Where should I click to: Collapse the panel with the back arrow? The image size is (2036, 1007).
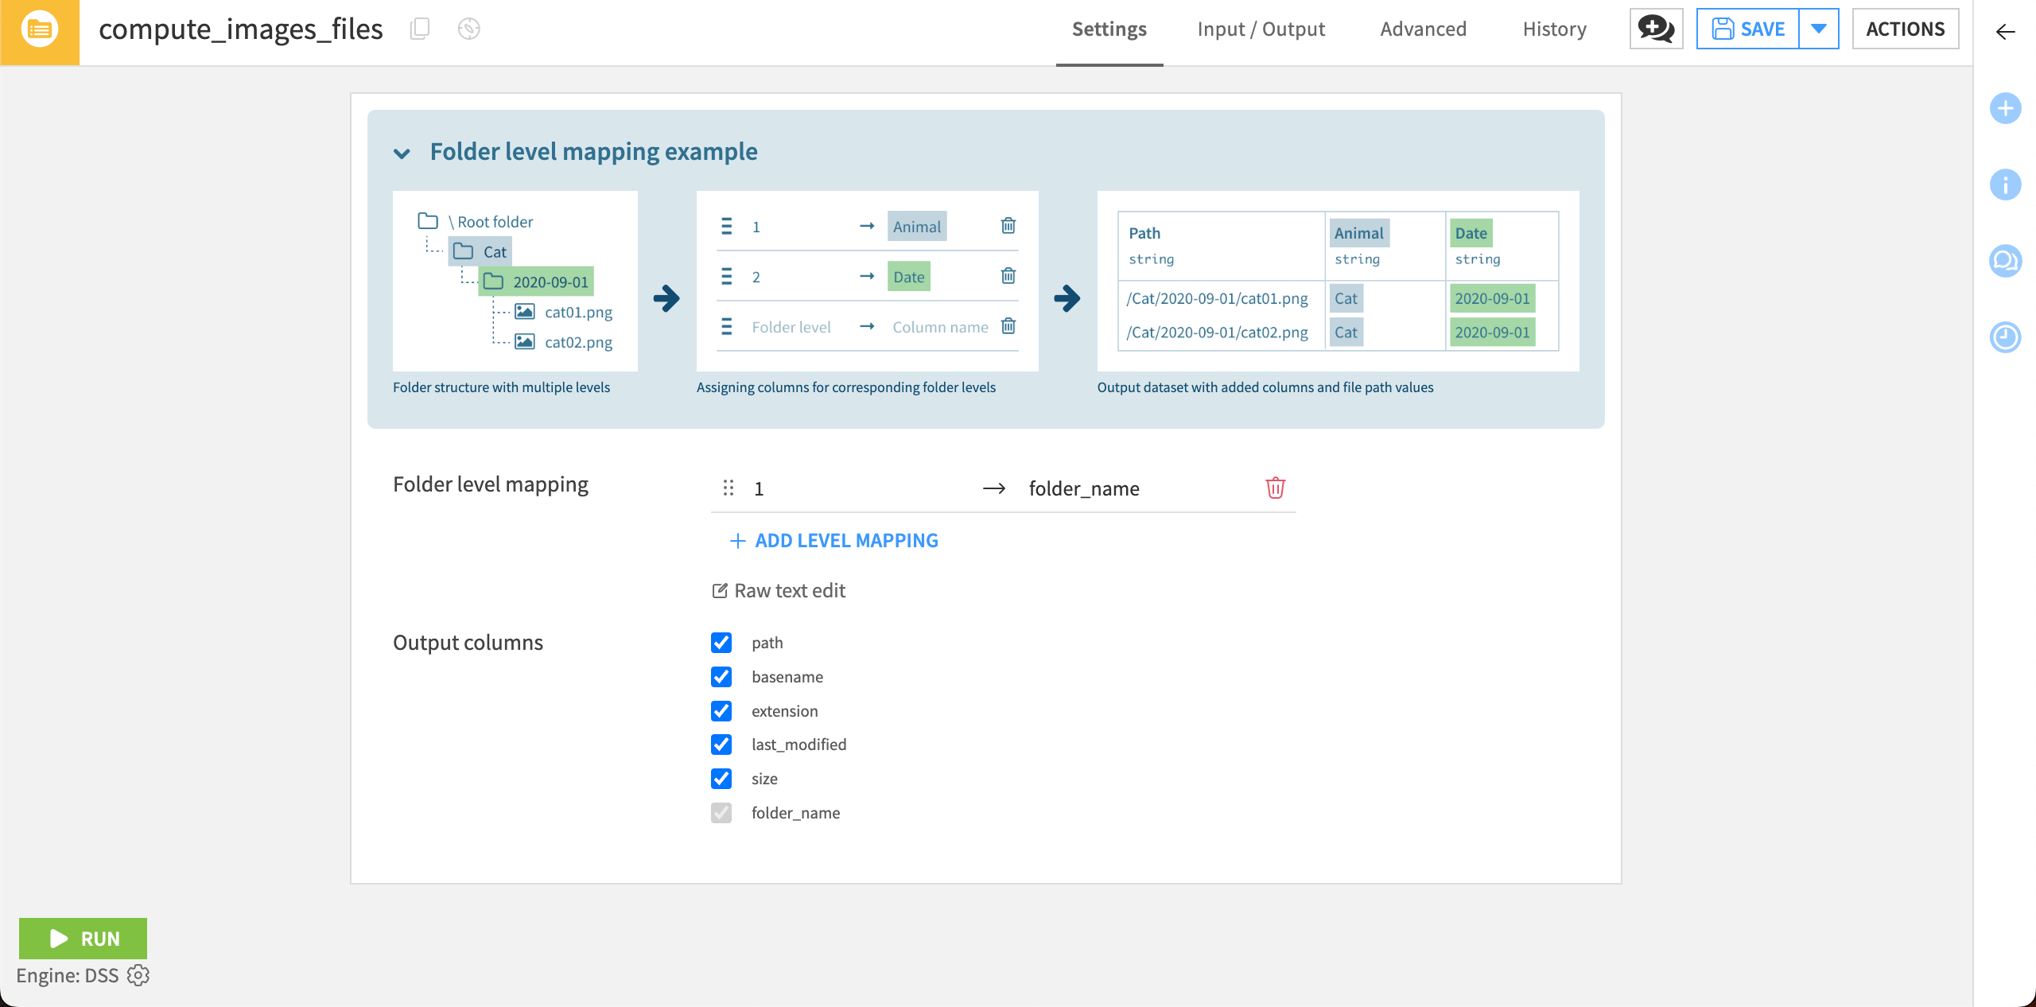tap(2005, 33)
